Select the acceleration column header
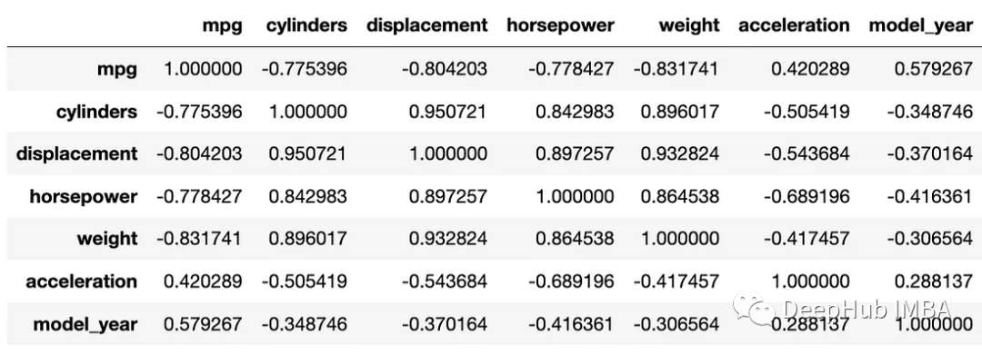The image size is (982, 355). click(794, 25)
